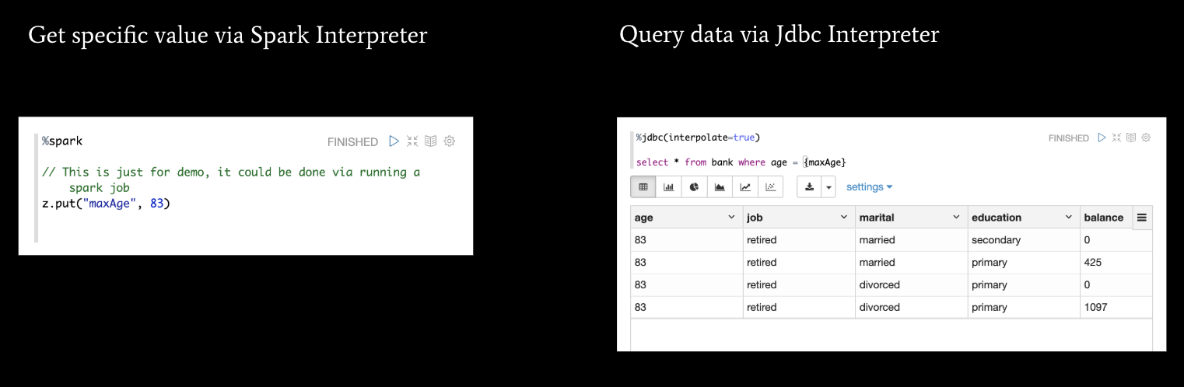Open the %spark paragraph settings gear
The height and width of the screenshot is (387, 1184).
449,141
